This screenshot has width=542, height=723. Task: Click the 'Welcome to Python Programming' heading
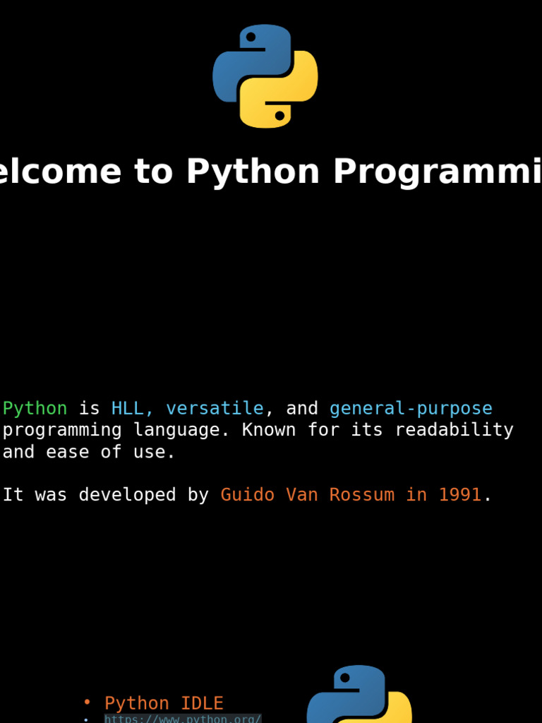click(271, 172)
